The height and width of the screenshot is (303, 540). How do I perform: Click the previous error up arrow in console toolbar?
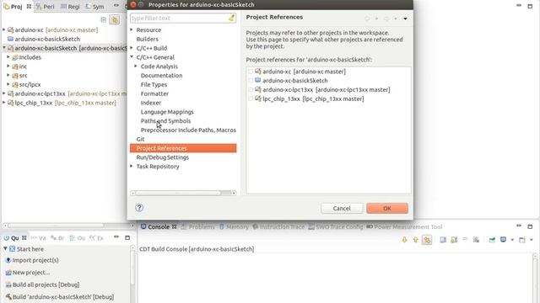point(415,239)
